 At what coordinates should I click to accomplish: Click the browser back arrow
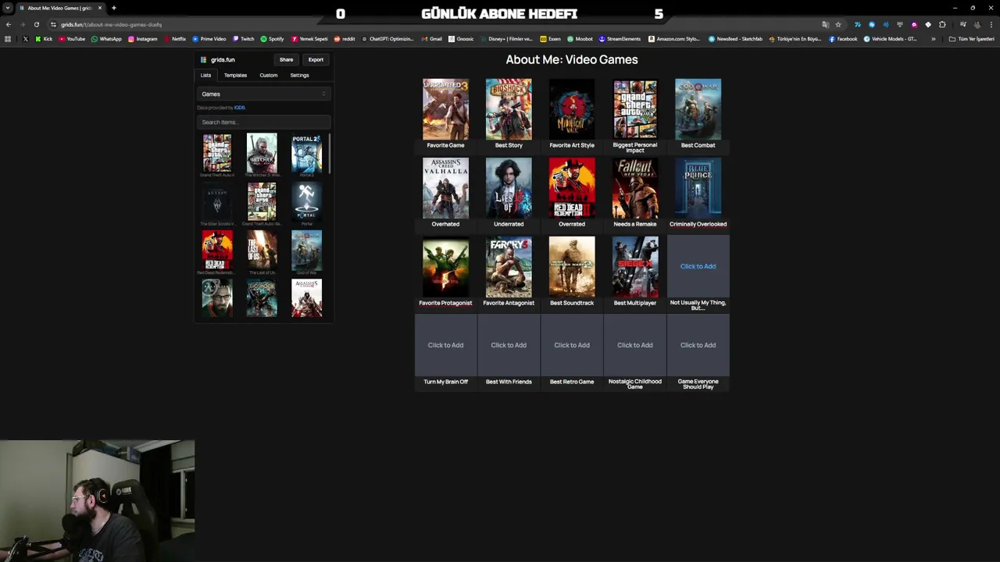pyautogui.click(x=8, y=24)
